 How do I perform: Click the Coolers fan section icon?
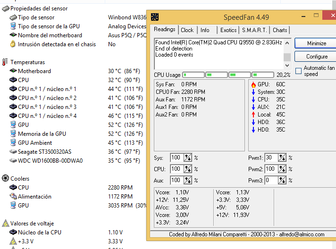(x=5, y=178)
